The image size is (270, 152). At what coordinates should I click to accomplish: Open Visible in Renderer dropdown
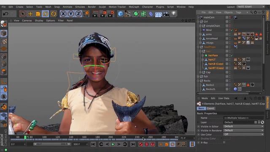coord(243,130)
